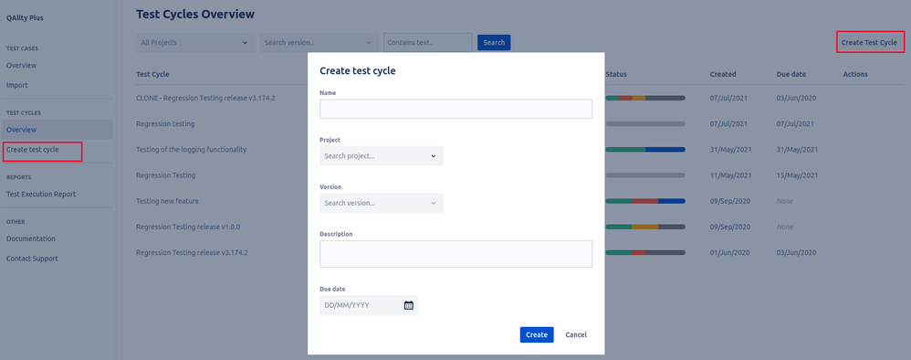Open the Search version dropdown in dialog
Viewport: 911px width, 360px height.
click(382, 203)
